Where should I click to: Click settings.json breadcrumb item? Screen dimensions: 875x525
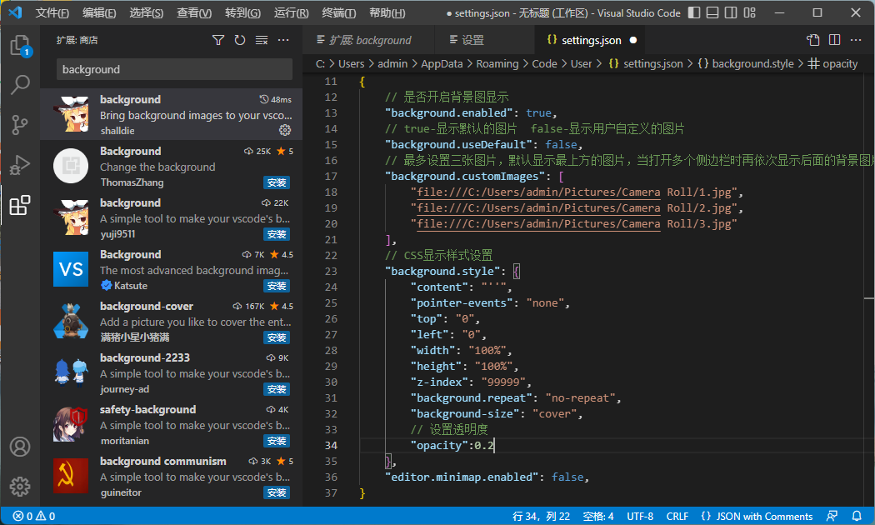[x=646, y=63]
